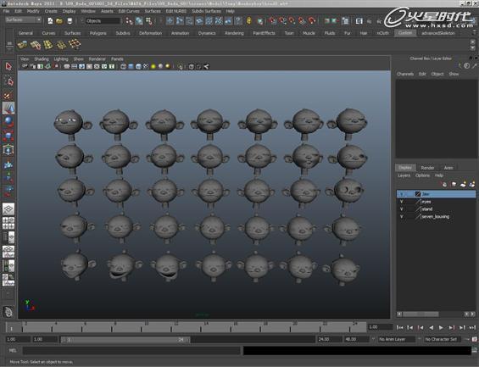Switch to single perspective view layout

coord(8,209)
